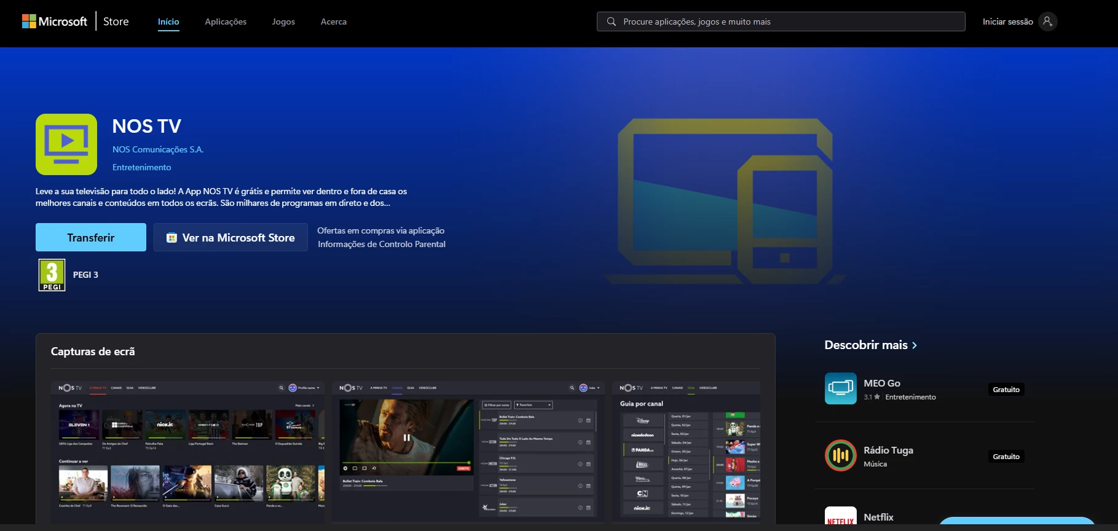1118x531 pixels.
Task: Click the PEGI 3 rating badge
Action: pos(52,275)
